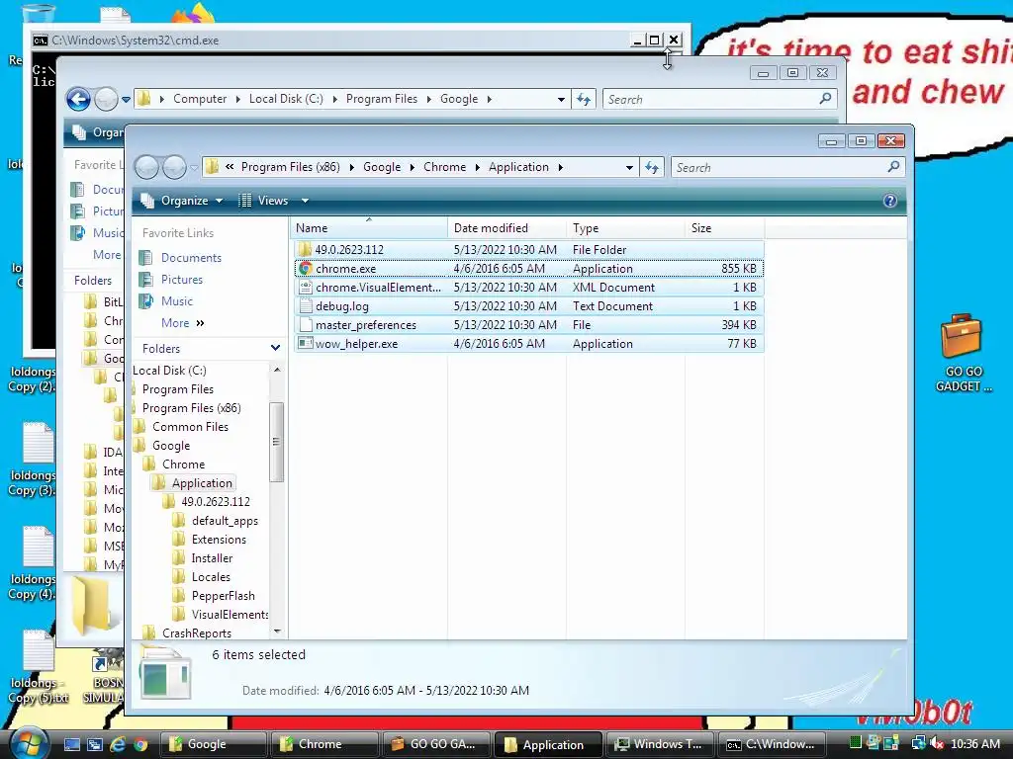Open GO GO GADGET desktop shortcut
Screen dimensions: 1013x759
click(963, 354)
